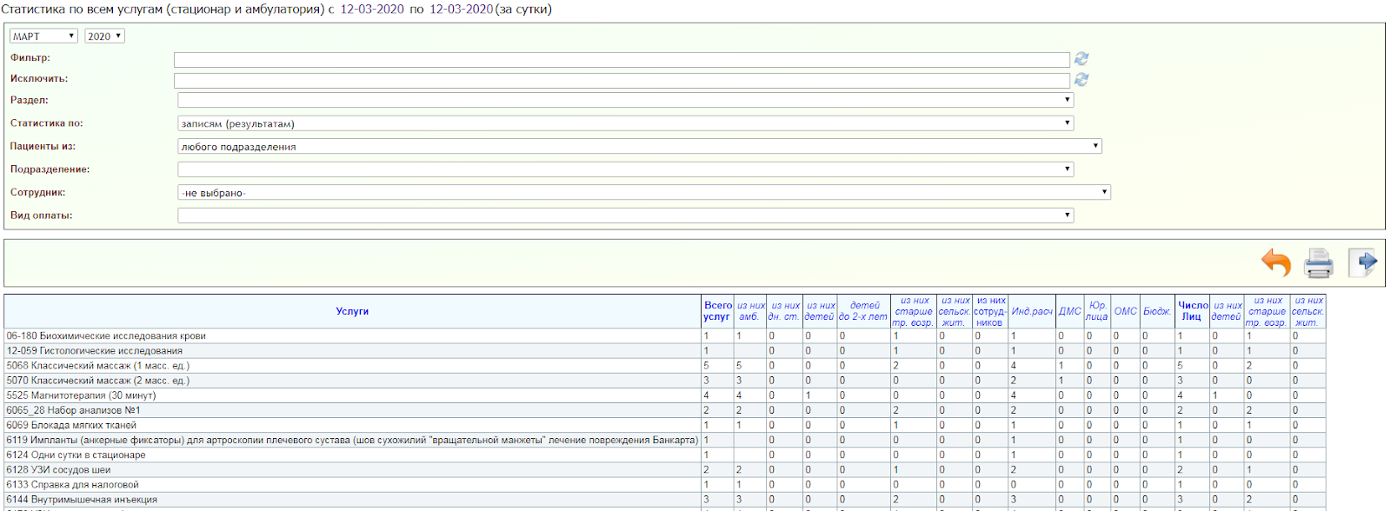This screenshot has width=1391, height=511.
Task: Open the year dropdown showing 2020
Action: 104,36
